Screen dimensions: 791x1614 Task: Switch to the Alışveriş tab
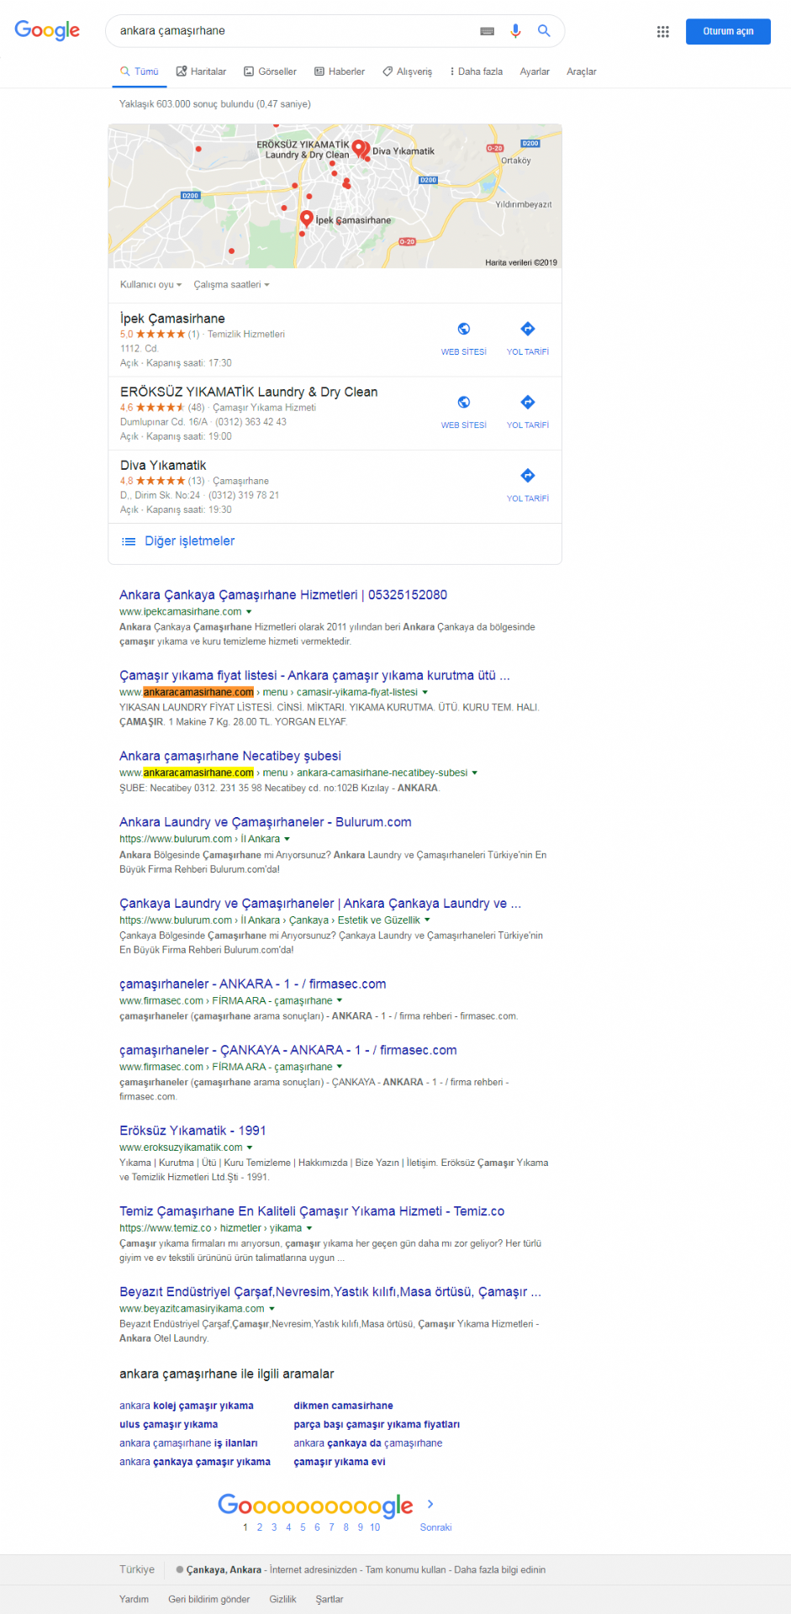tap(408, 71)
